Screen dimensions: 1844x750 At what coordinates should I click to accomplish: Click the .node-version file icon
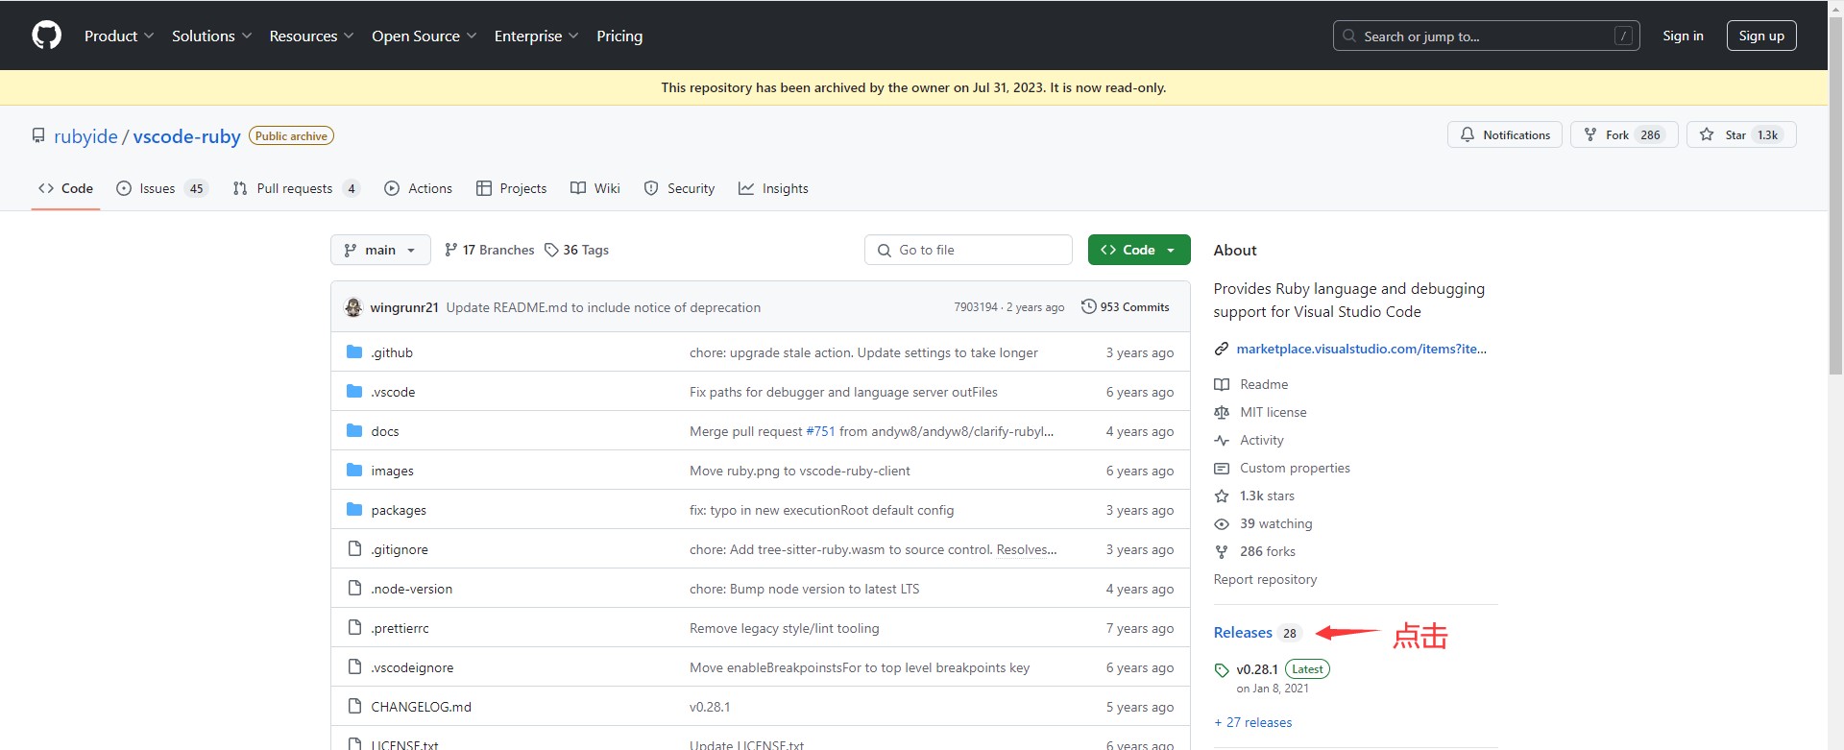pos(354,589)
